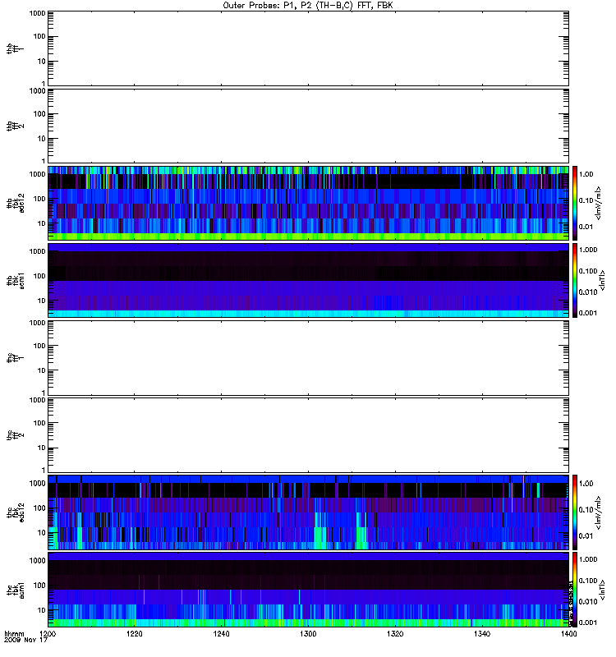Click the 1300 time axis label

coord(308,634)
